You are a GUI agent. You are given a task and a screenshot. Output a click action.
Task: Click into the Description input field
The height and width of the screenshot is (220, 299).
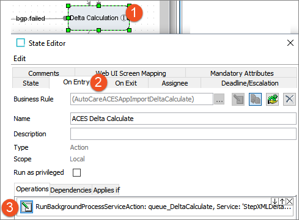point(183,134)
